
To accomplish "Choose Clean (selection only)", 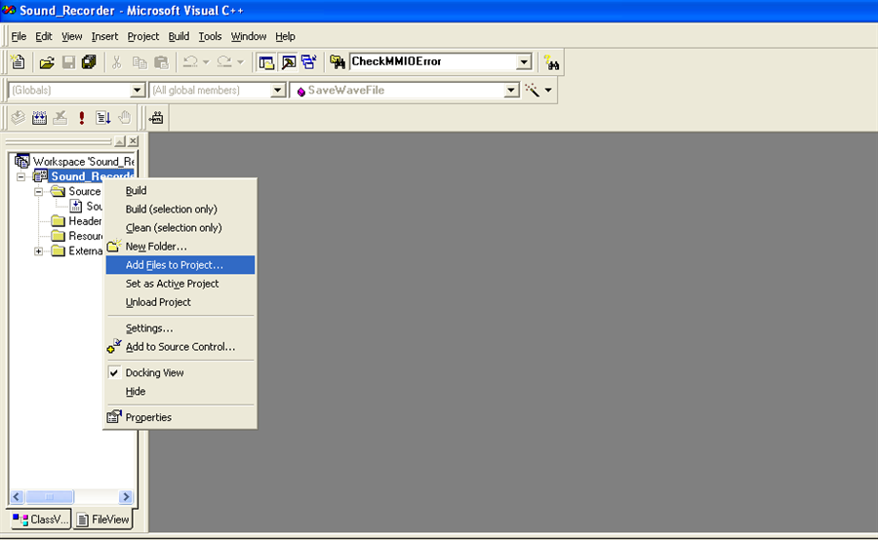I will [180, 228].
